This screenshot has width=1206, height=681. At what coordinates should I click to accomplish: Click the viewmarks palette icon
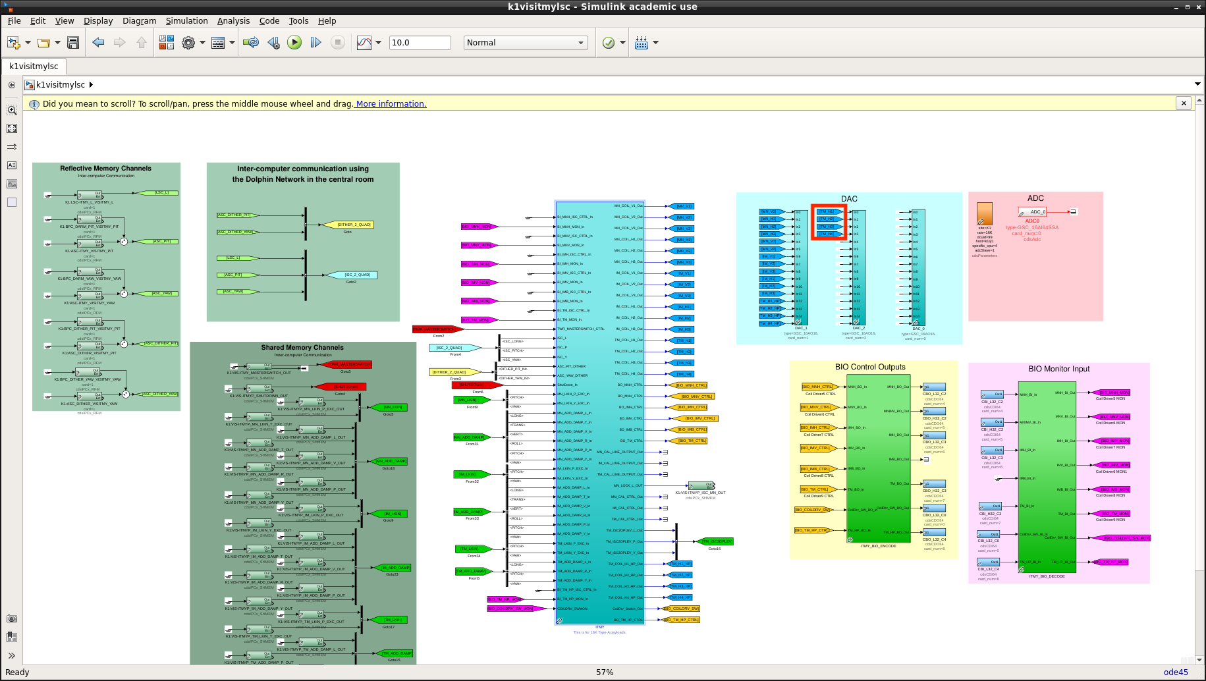[12, 637]
